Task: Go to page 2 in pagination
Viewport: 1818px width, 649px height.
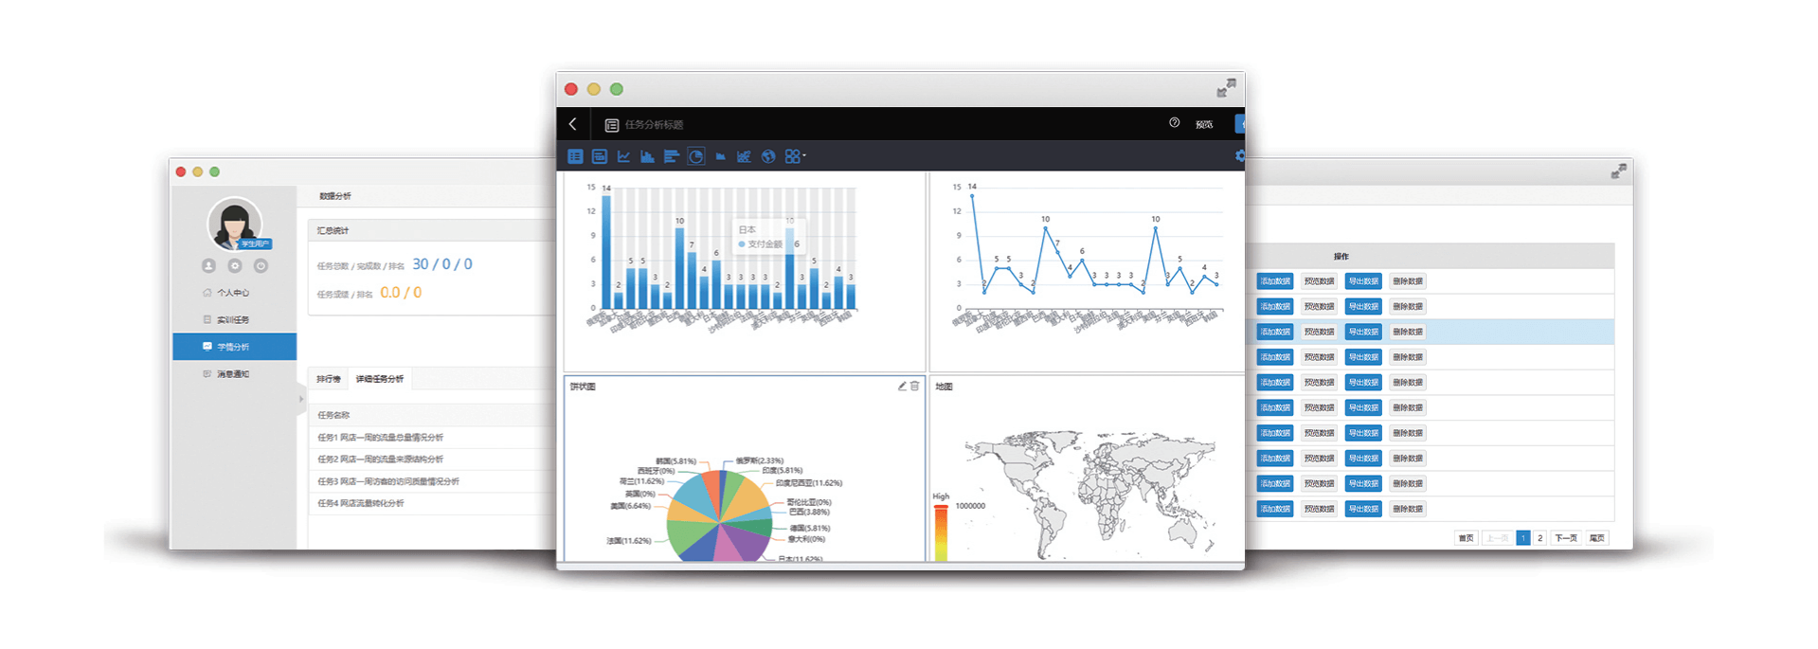Action: point(1539,538)
